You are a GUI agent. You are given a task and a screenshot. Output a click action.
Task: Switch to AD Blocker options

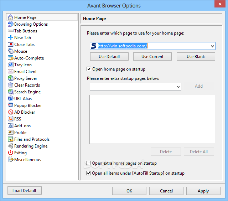[x=25, y=112]
